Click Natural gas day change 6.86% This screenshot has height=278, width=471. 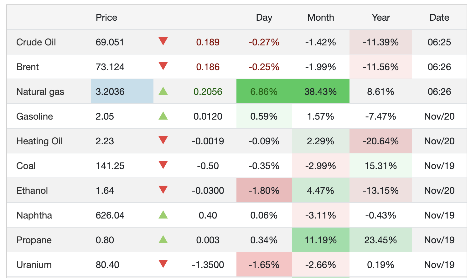[x=264, y=92]
